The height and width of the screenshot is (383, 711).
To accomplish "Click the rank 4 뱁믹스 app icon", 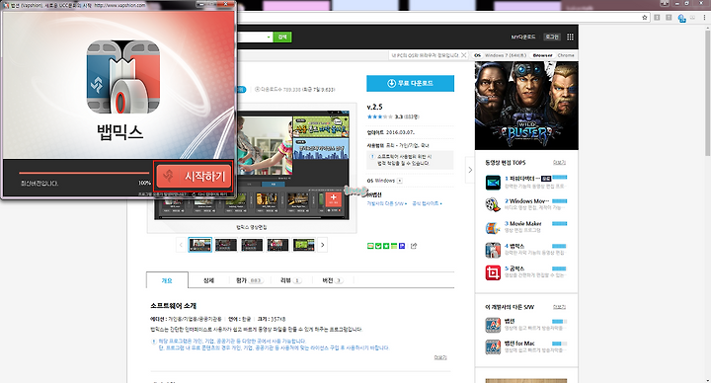I will pos(493,250).
